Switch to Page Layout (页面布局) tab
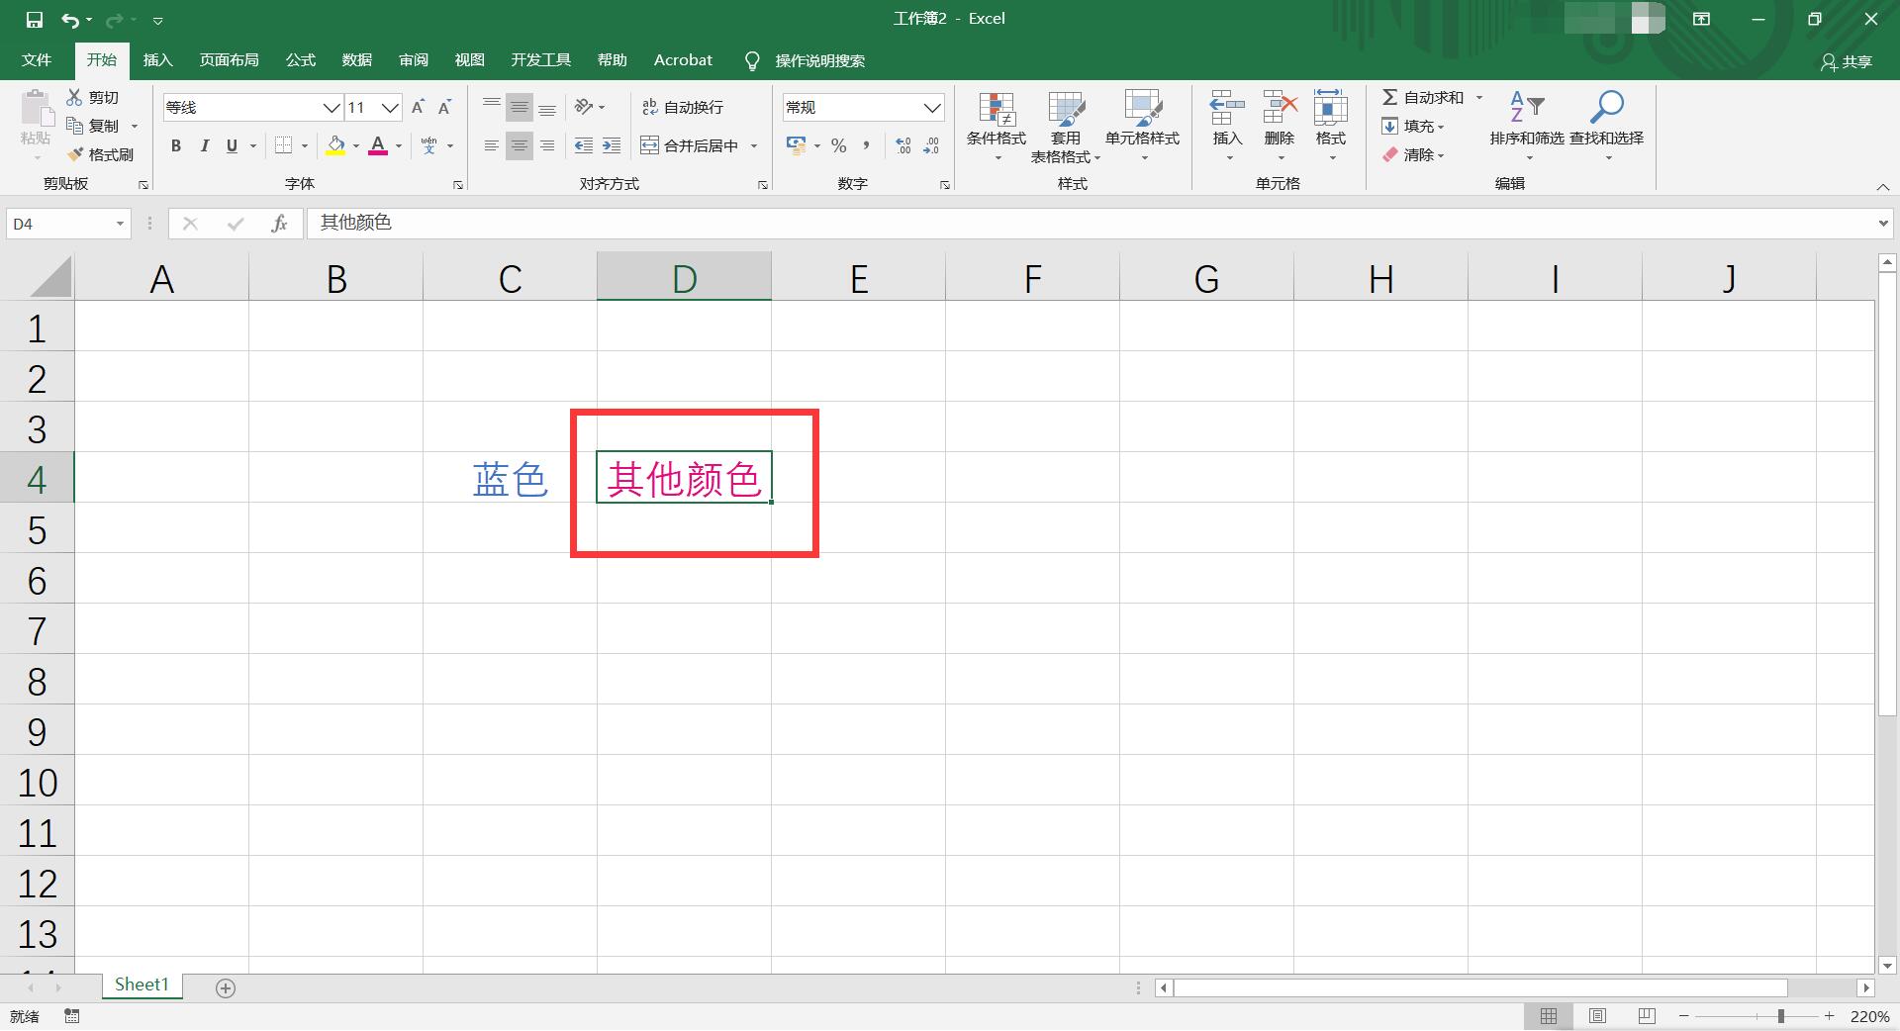Screen dimensions: 1900x1031 (230, 60)
